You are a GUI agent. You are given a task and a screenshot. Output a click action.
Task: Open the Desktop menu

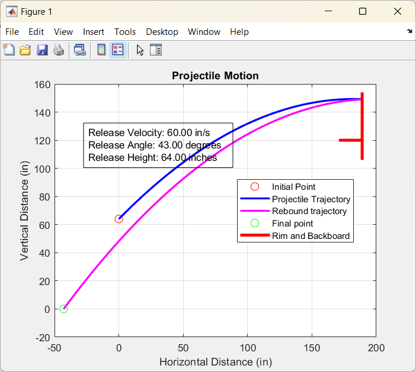click(x=162, y=32)
